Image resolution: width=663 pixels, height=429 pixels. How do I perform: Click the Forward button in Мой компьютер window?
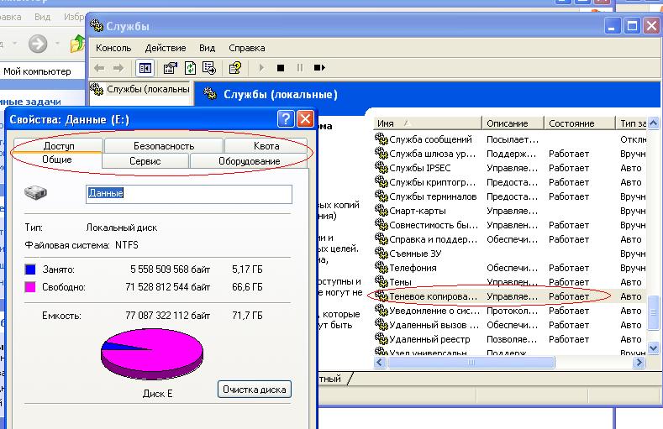[x=38, y=44]
